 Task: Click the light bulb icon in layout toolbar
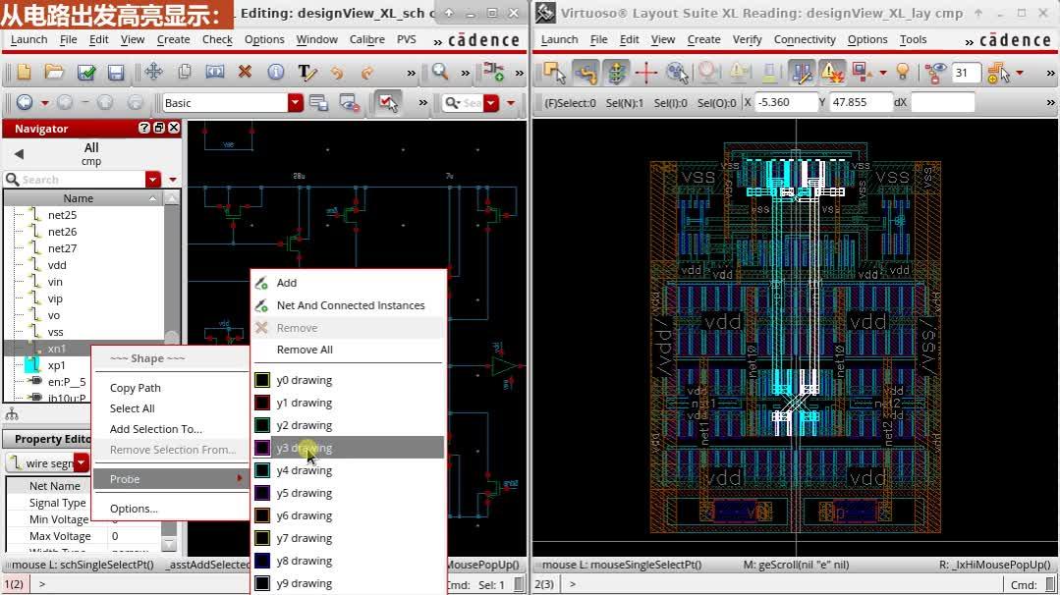coord(903,73)
